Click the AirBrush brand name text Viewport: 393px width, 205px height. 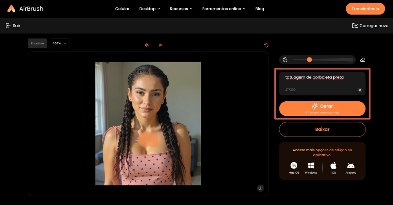coord(31,9)
